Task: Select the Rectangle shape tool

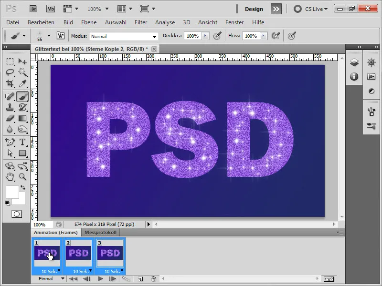Action: point(22,153)
